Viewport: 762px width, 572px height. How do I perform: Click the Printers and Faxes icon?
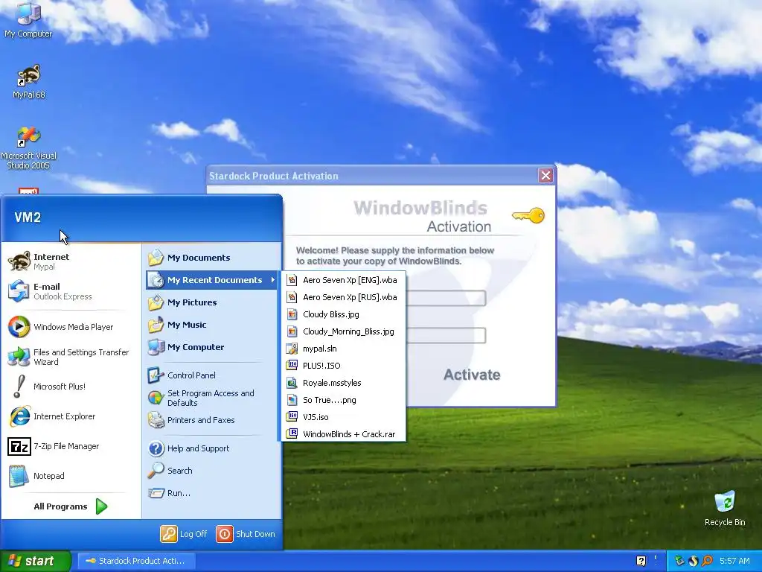click(156, 420)
